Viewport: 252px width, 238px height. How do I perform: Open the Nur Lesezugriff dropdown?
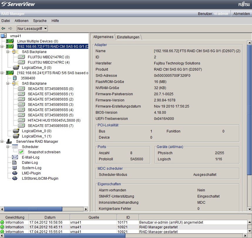coord(32,28)
